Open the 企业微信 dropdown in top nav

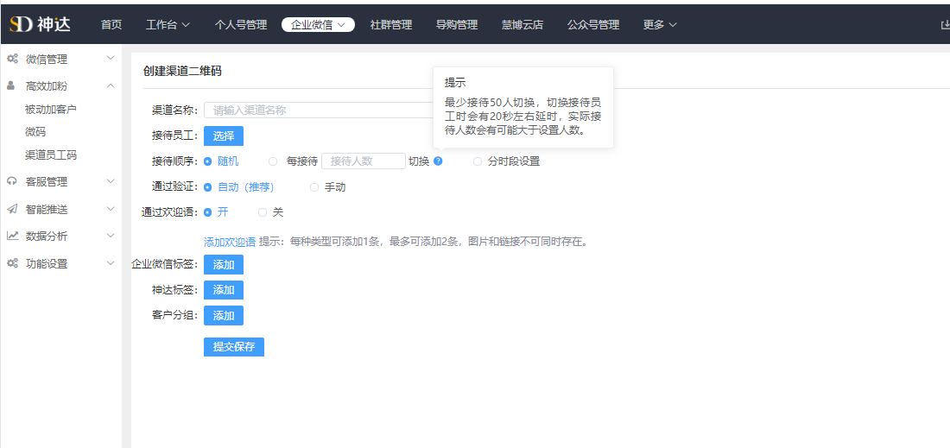318,25
